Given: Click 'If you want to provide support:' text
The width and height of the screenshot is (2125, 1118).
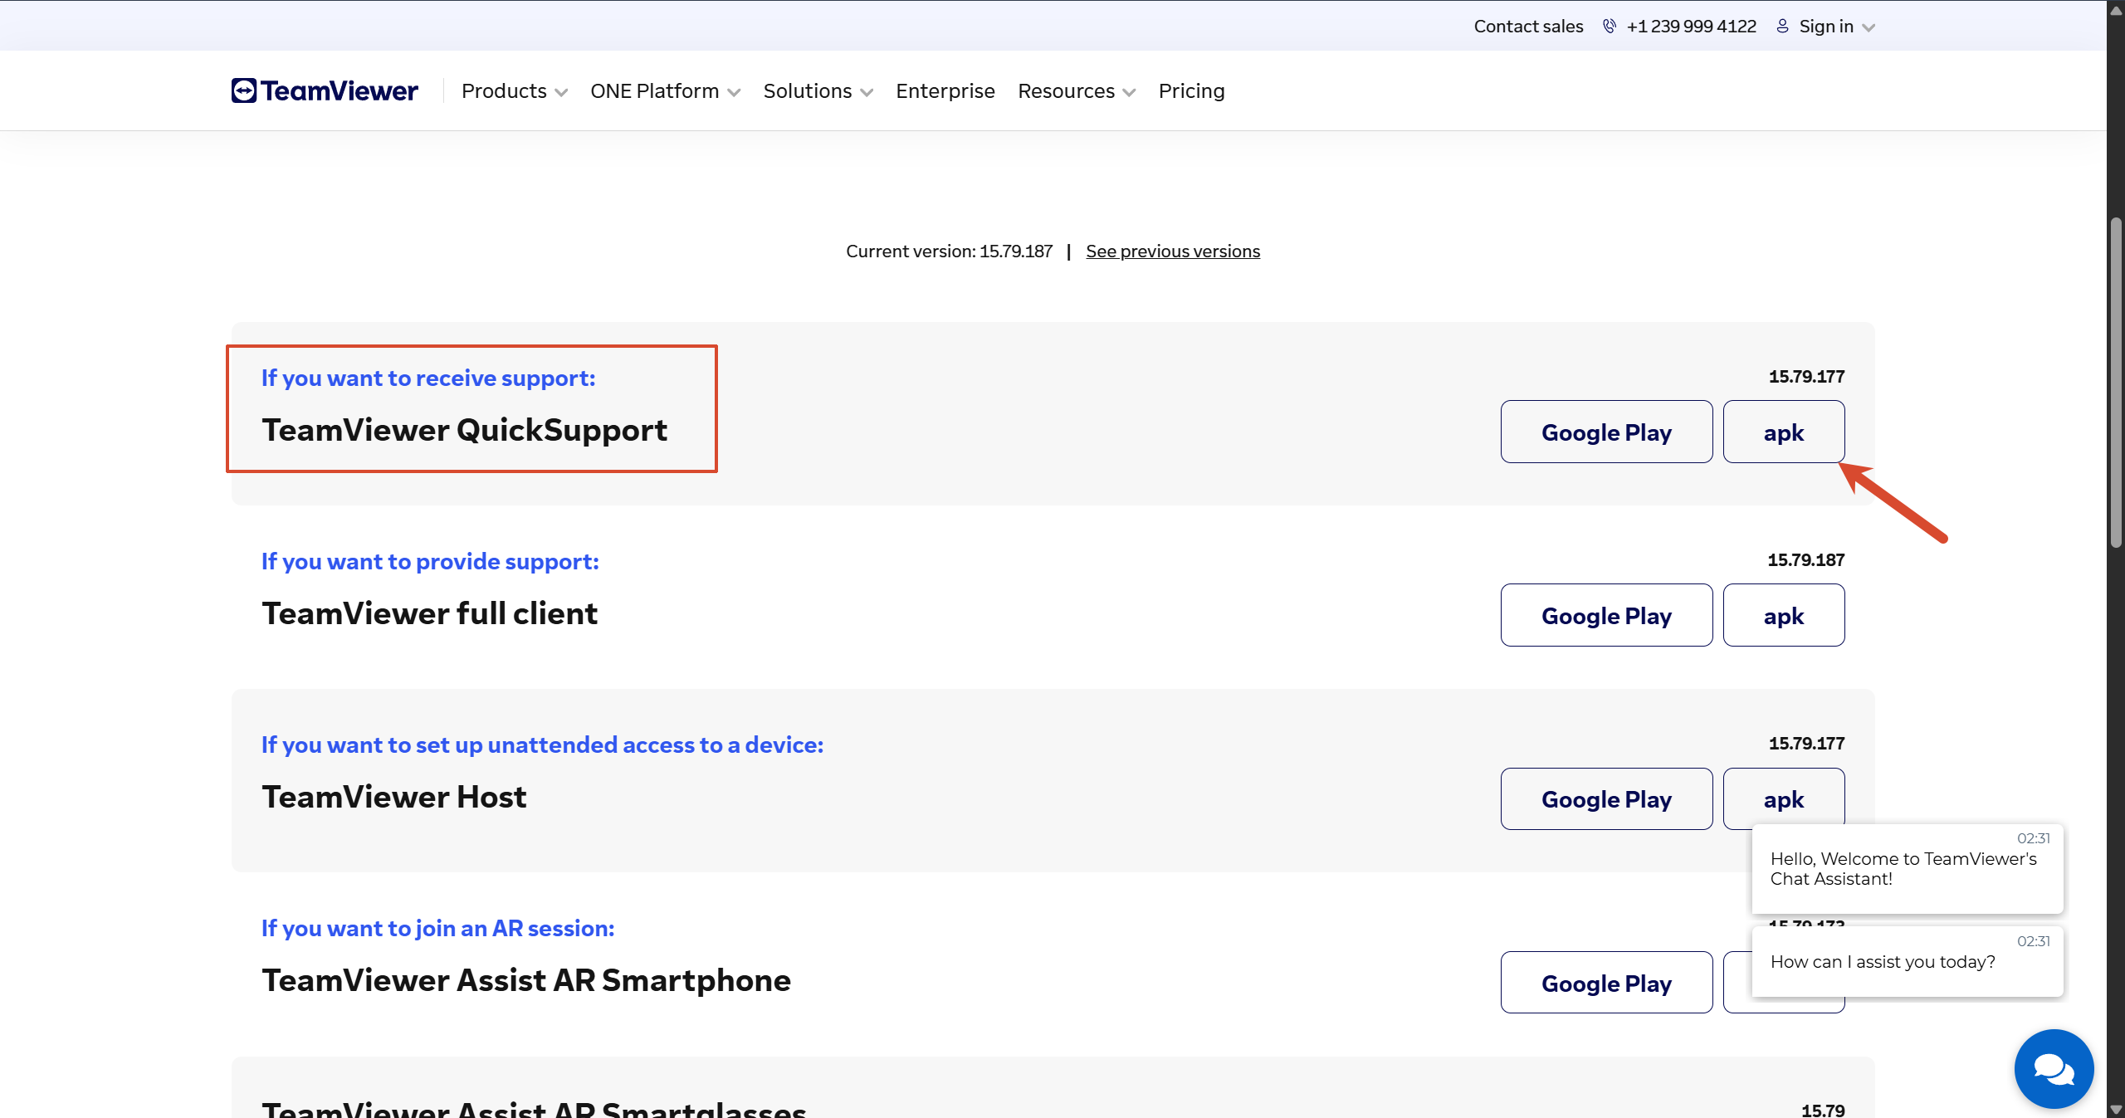Looking at the screenshot, I should tap(430, 561).
